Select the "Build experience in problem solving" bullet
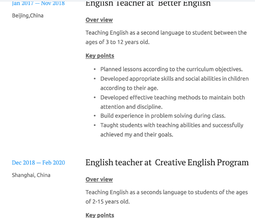 [163, 116]
